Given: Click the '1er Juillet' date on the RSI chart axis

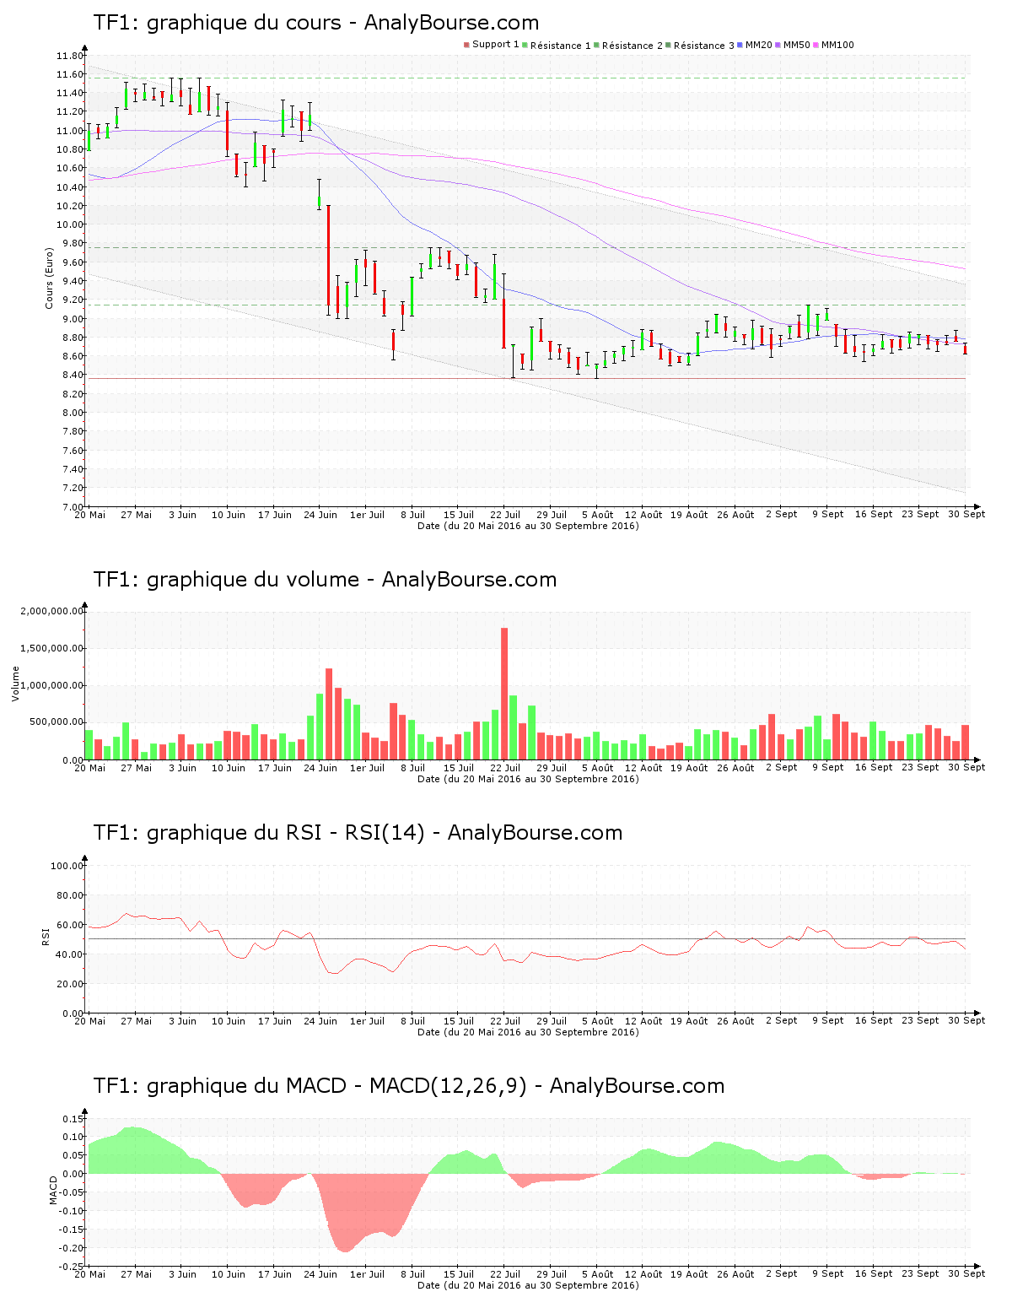Looking at the screenshot, I should point(367,1021).
